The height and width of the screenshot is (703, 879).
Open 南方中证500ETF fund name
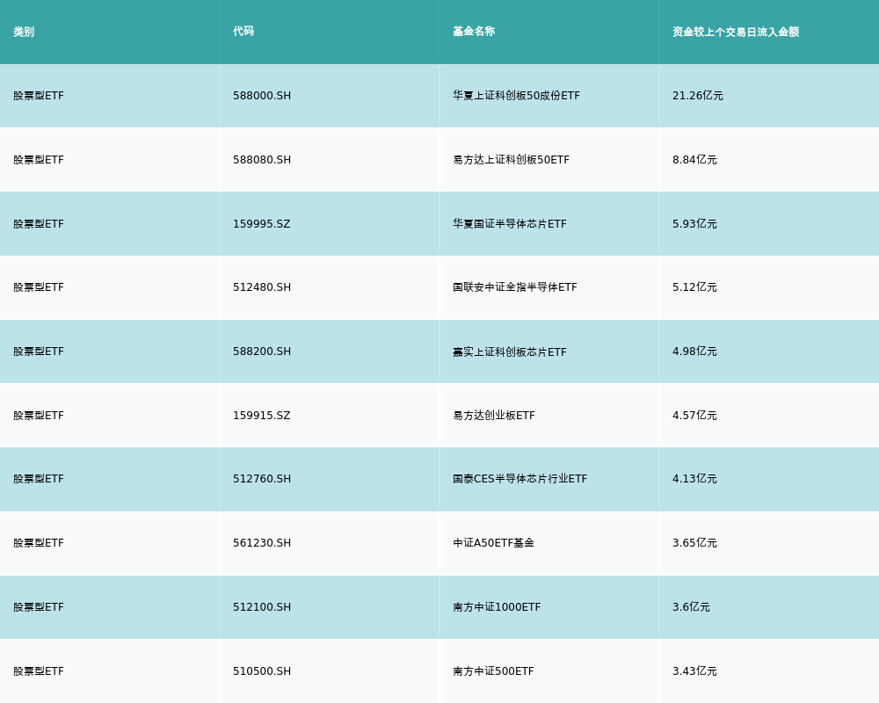(493, 671)
